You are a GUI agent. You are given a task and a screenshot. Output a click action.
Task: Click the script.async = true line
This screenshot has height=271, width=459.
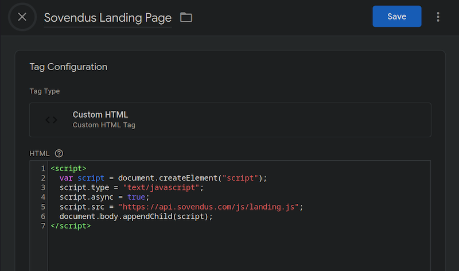click(x=104, y=197)
